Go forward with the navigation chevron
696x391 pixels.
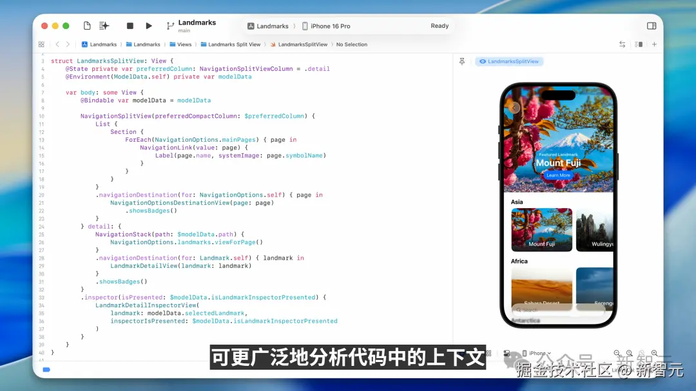(68, 44)
